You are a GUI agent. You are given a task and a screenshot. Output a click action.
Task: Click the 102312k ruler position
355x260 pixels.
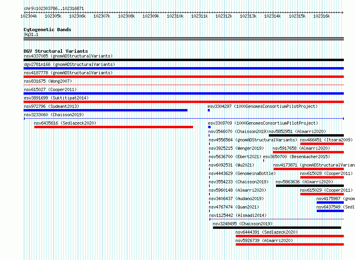(x=224, y=16)
